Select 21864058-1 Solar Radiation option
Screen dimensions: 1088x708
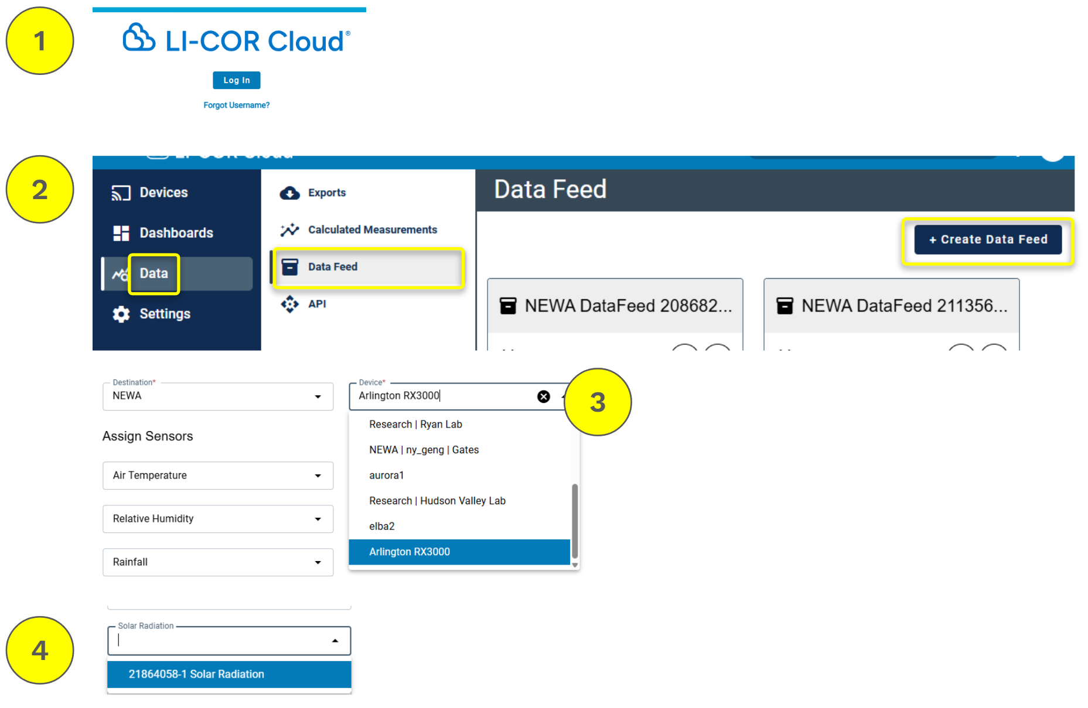pos(229,675)
